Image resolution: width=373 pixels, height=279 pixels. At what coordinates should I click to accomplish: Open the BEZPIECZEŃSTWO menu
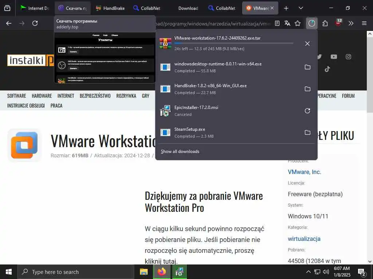[95, 96]
